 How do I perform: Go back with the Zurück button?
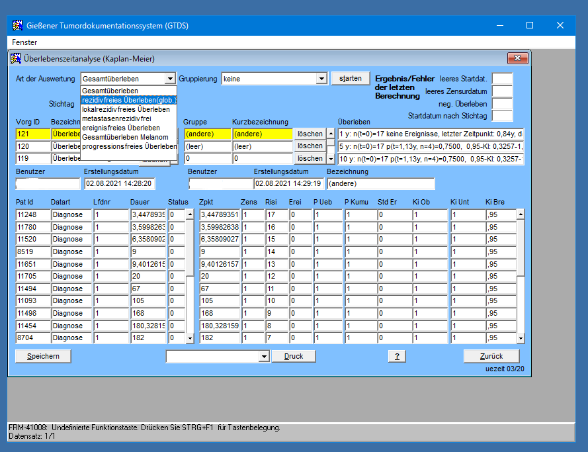491,356
